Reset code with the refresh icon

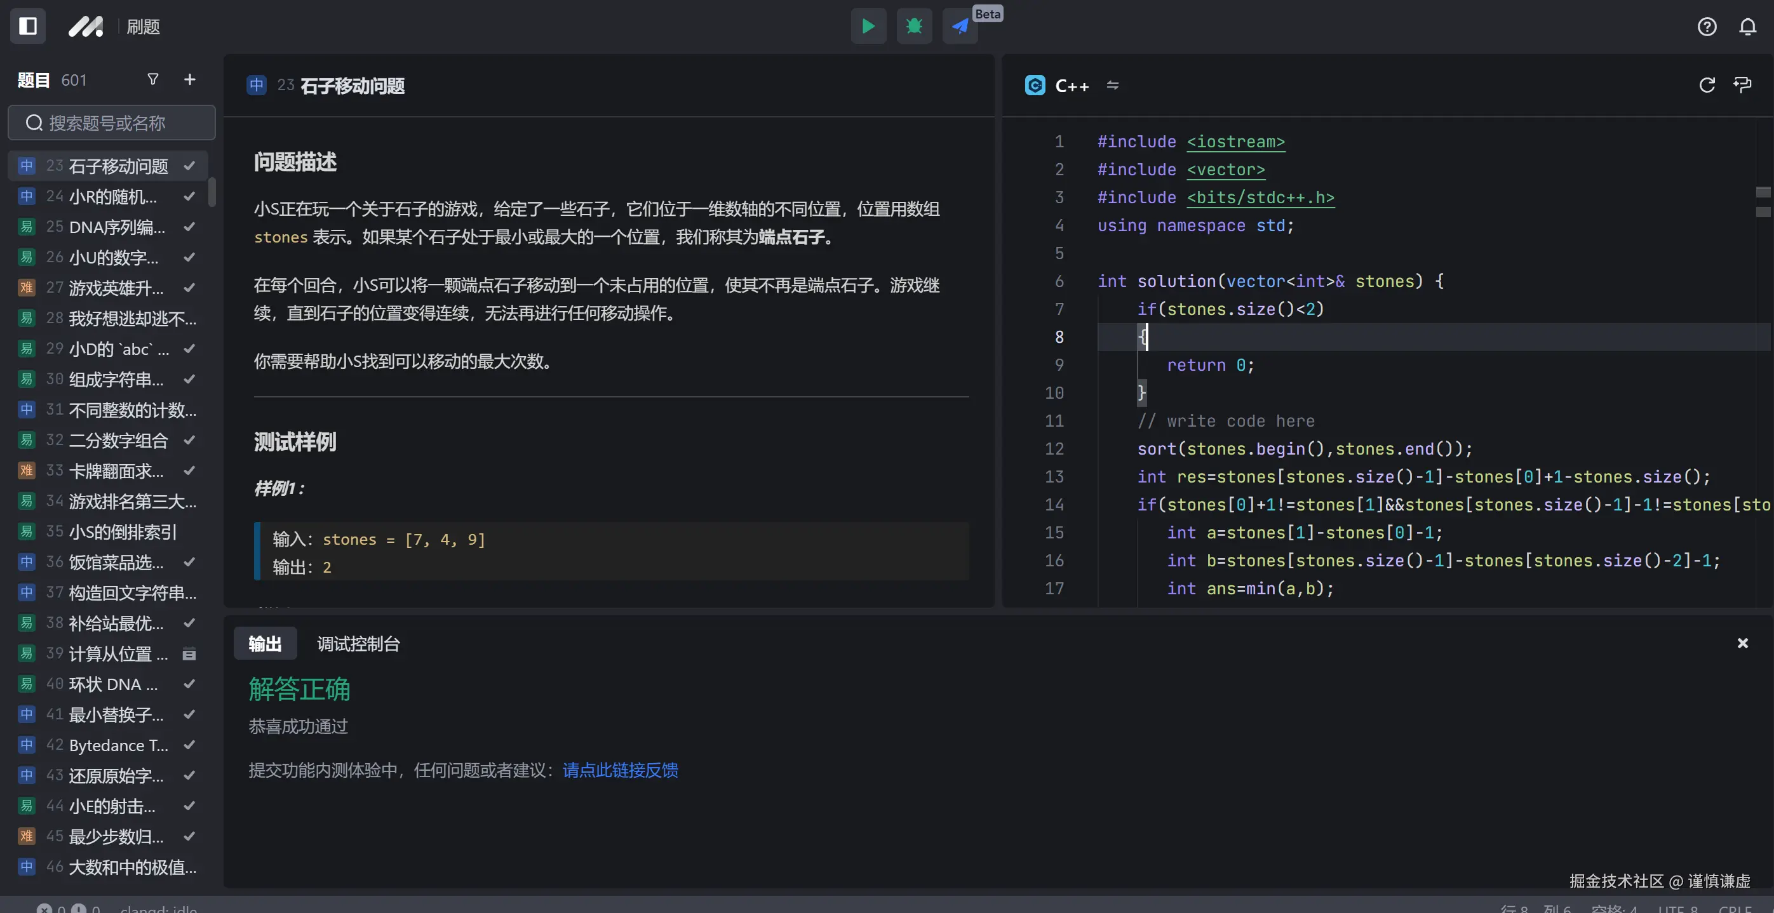[x=1707, y=84]
